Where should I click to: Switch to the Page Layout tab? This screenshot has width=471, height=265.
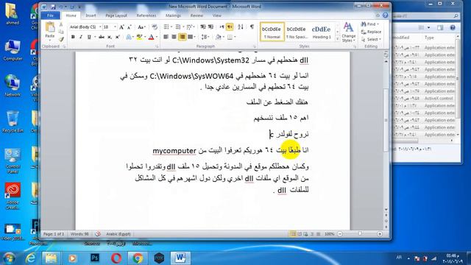116,15
